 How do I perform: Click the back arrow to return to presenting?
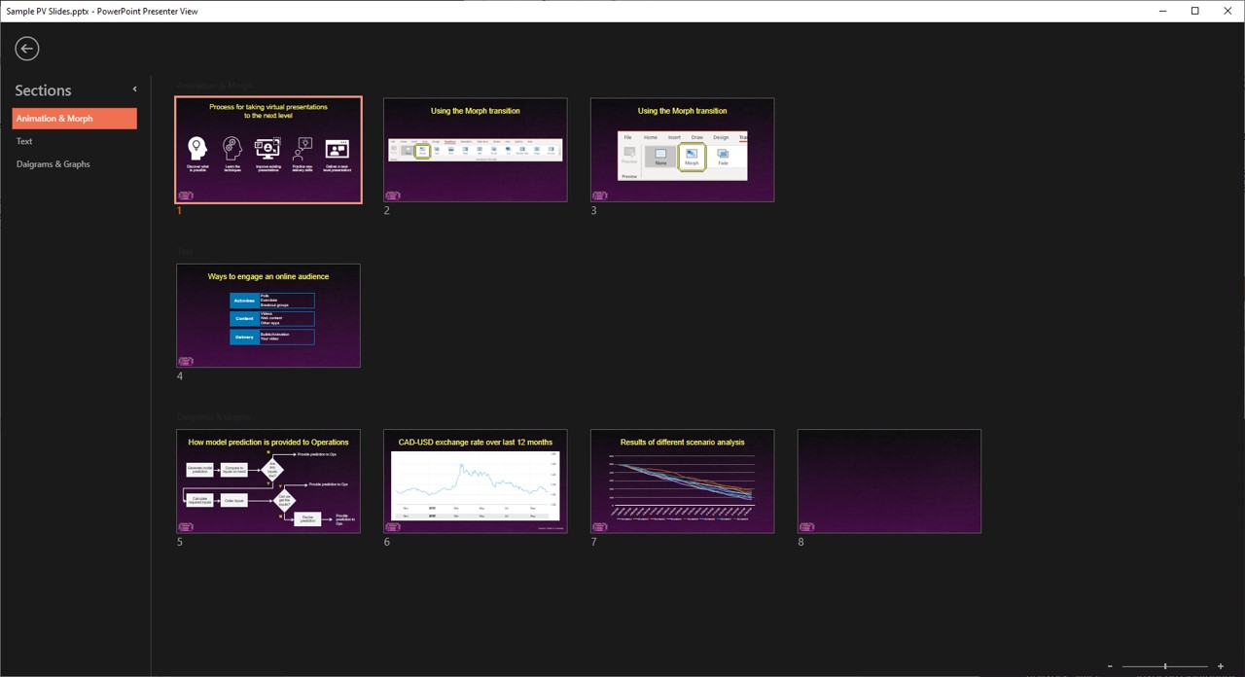26,48
